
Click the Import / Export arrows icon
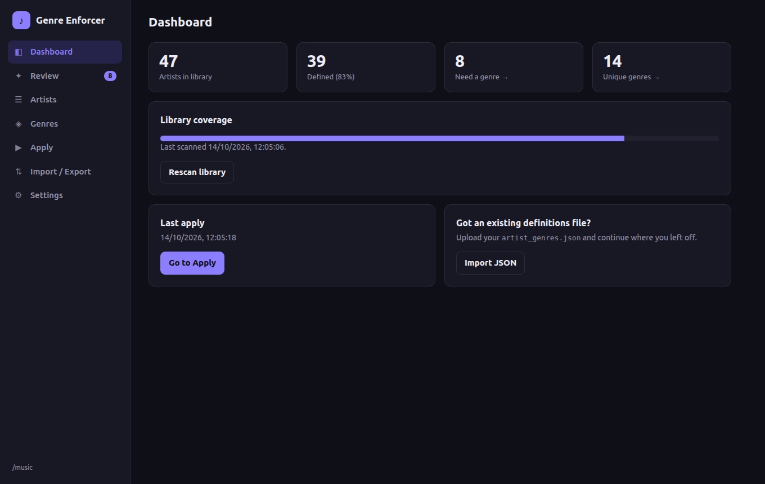(x=19, y=172)
